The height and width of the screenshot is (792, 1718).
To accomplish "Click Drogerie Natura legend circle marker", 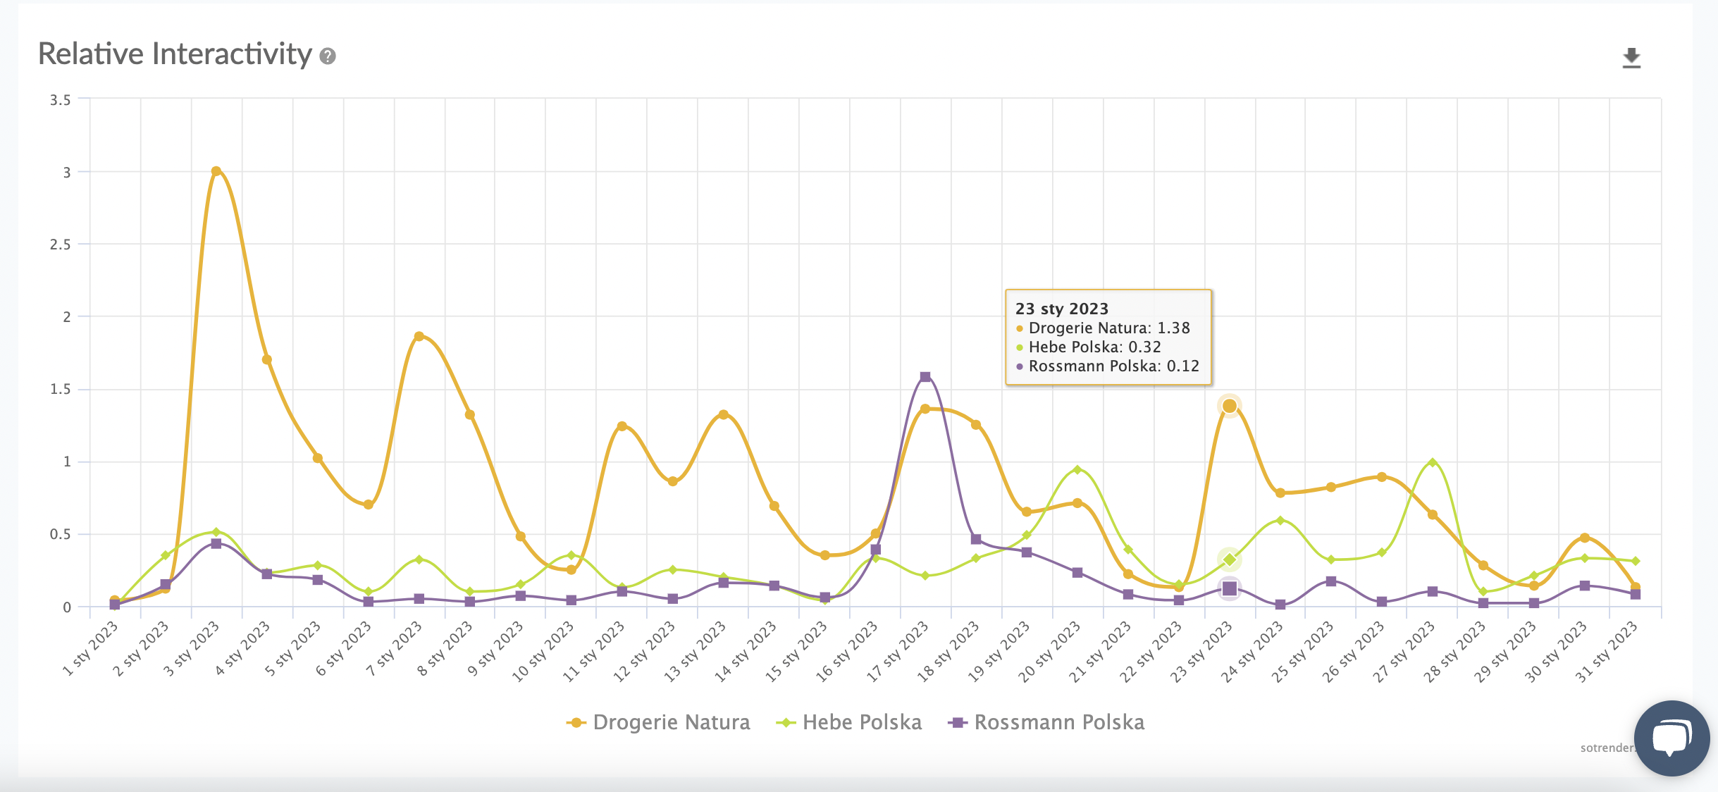I will coord(576,722).
